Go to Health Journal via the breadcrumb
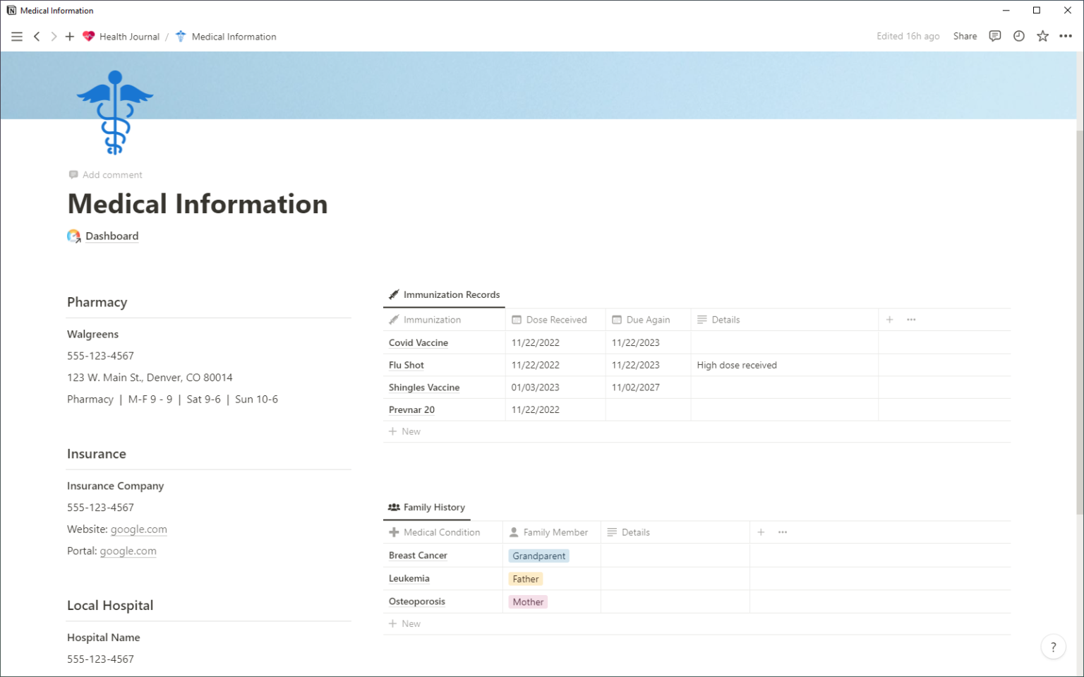 [129, 36]
